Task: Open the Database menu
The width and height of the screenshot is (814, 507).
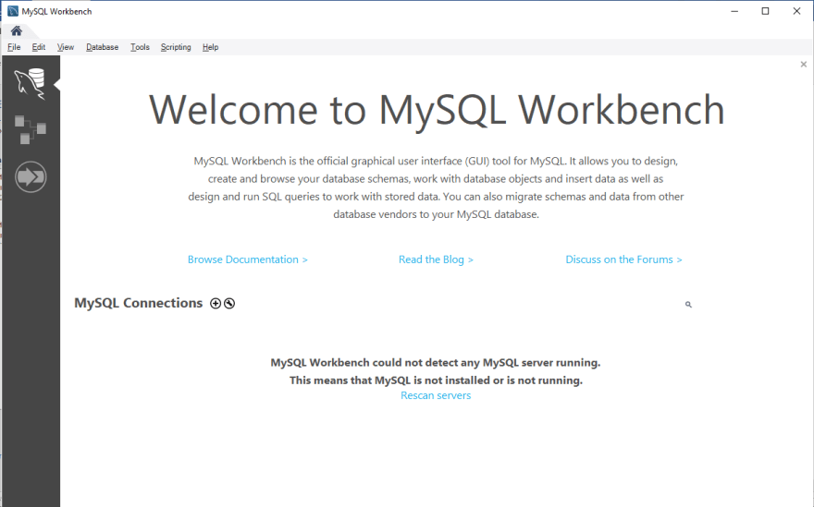Action: point(103,47)
